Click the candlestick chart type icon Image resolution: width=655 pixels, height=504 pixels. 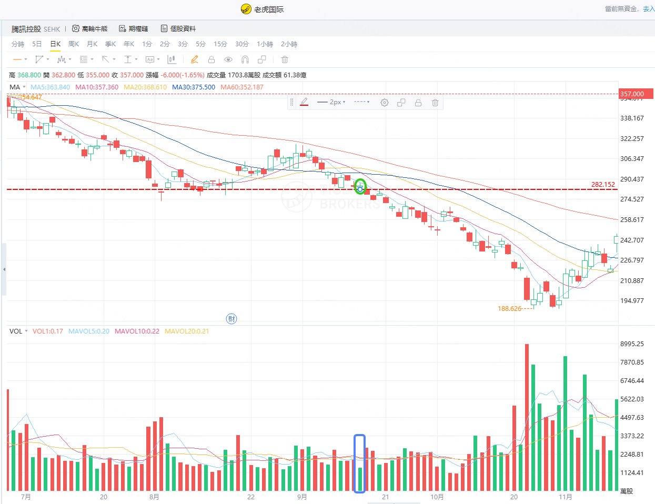pyautogui.click(x=172, y=59)
